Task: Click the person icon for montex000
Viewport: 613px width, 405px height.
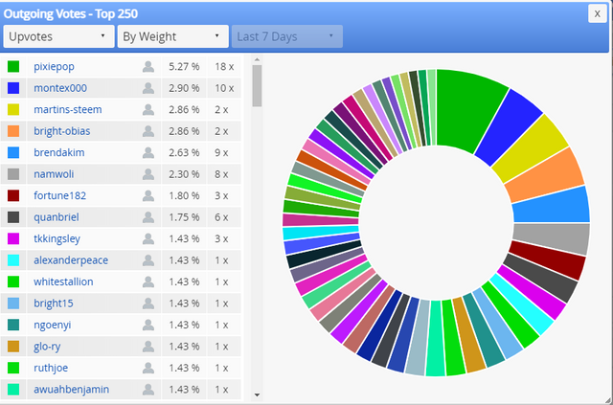Action: [148, 88]
